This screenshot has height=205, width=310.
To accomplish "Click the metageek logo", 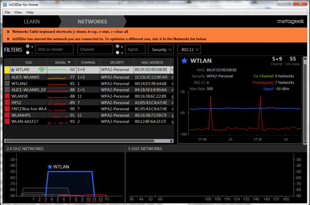I will point(290,21).
